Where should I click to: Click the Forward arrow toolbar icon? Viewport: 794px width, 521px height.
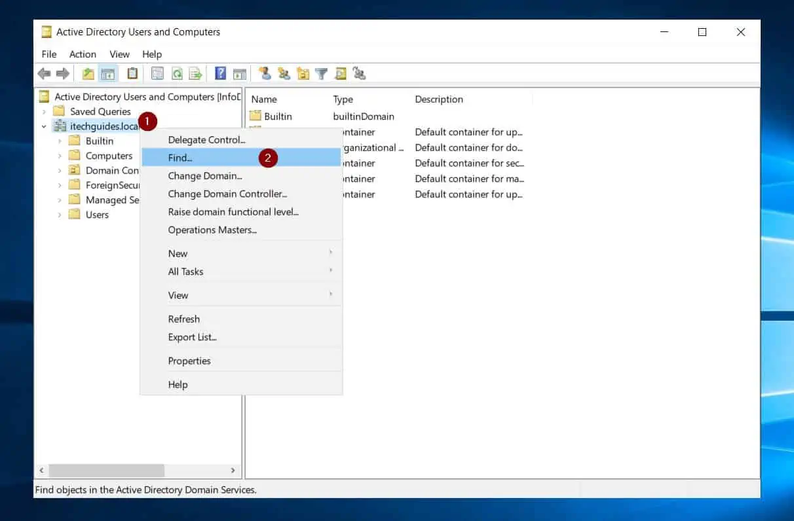[63, 74]
